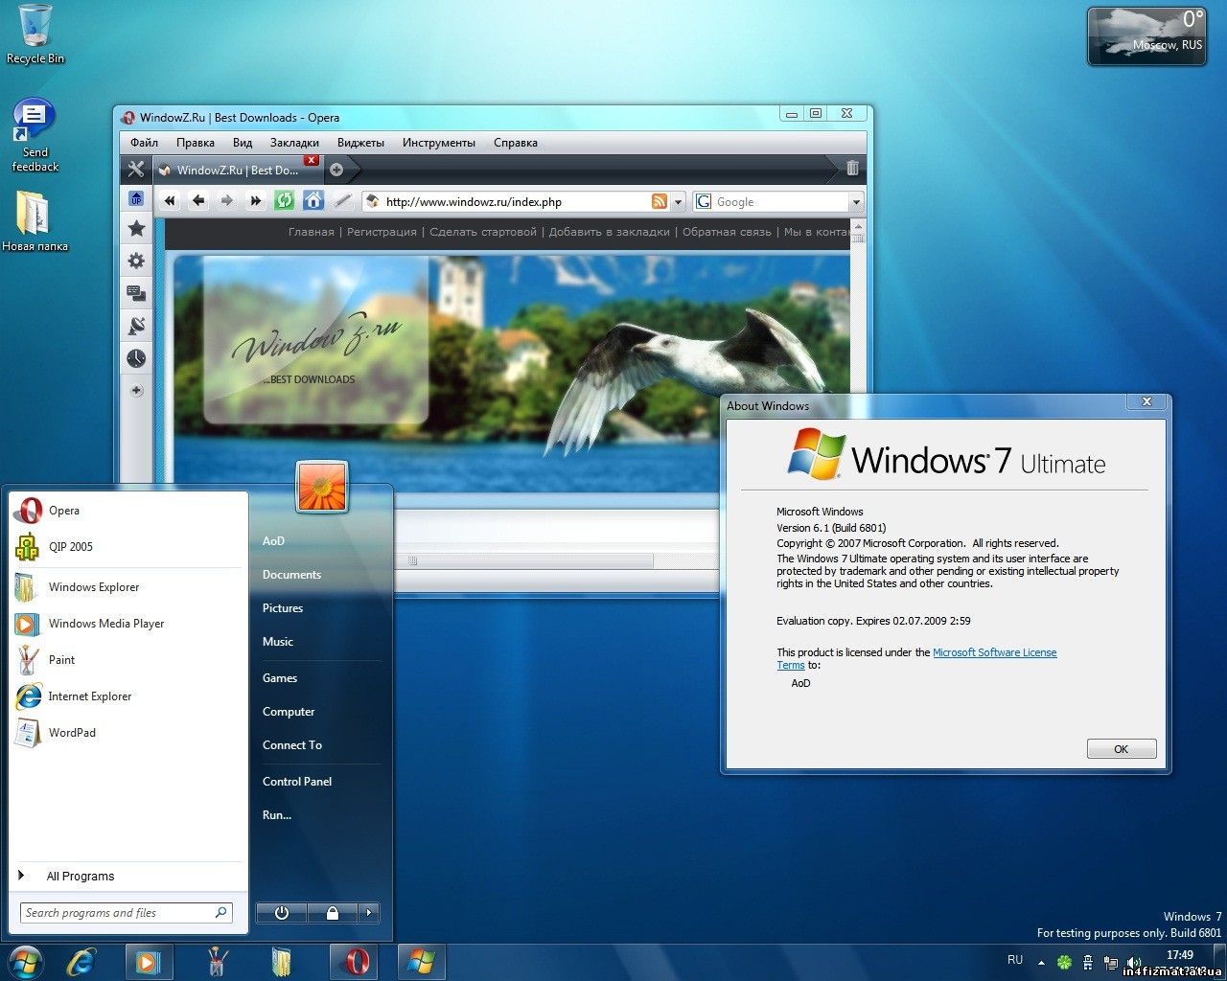Screen dimensions: 1227x981
Task: Switch to About Windows taskbar button
Action: click(422, 962)
